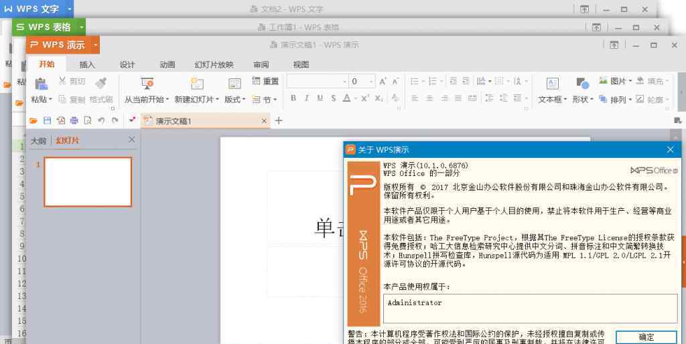
Task: Center align the text
Action: 429,98
